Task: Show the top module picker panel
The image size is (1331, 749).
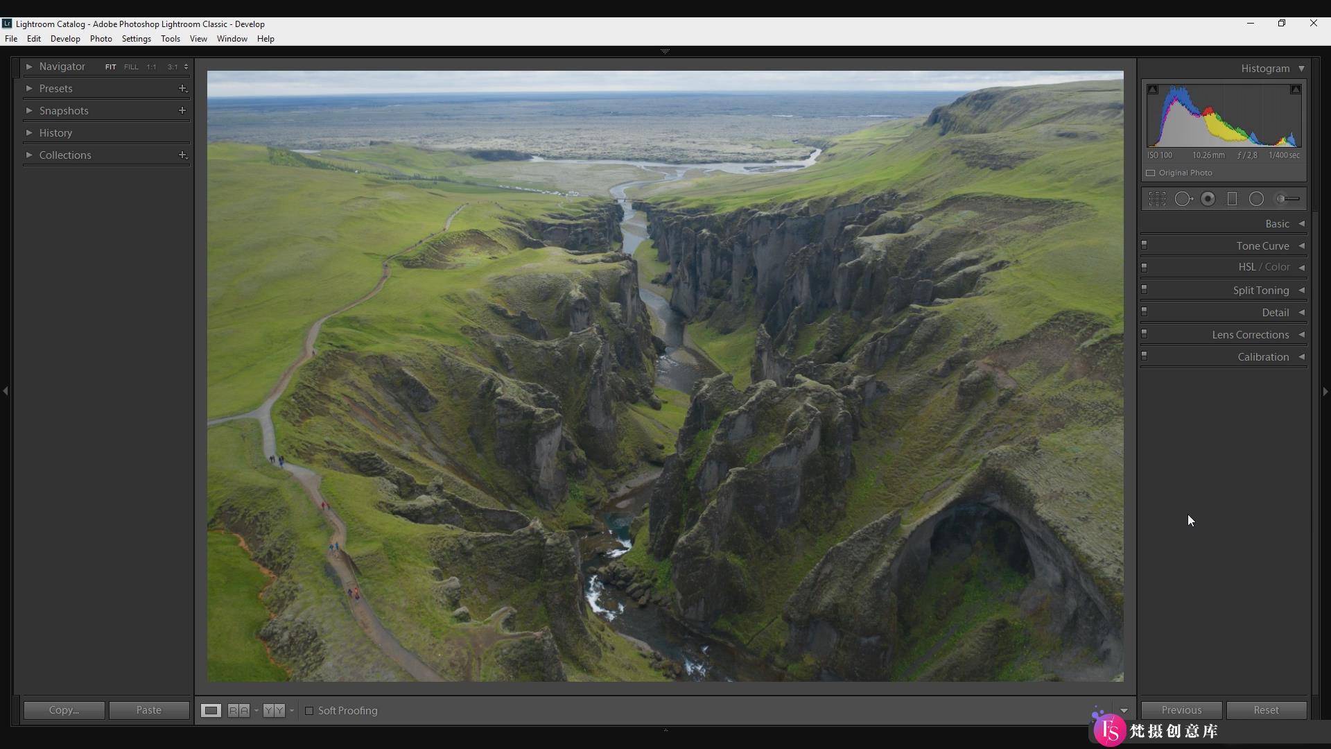Action: [x=665, y=51]
